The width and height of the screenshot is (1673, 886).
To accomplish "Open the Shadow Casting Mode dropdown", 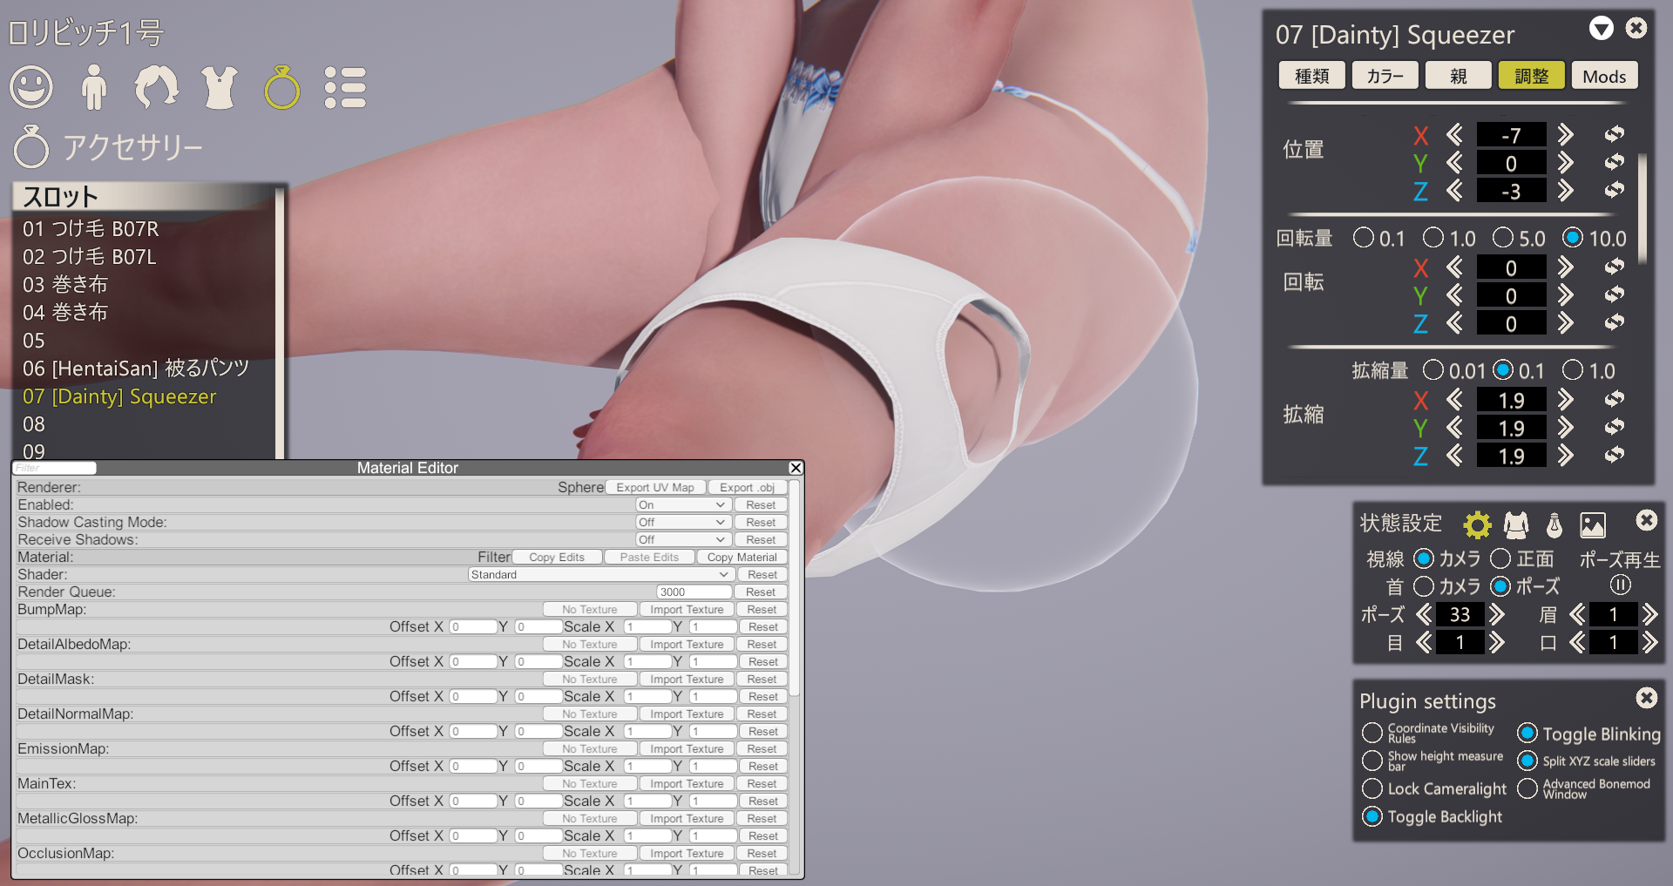I will [x=681, y=522].
